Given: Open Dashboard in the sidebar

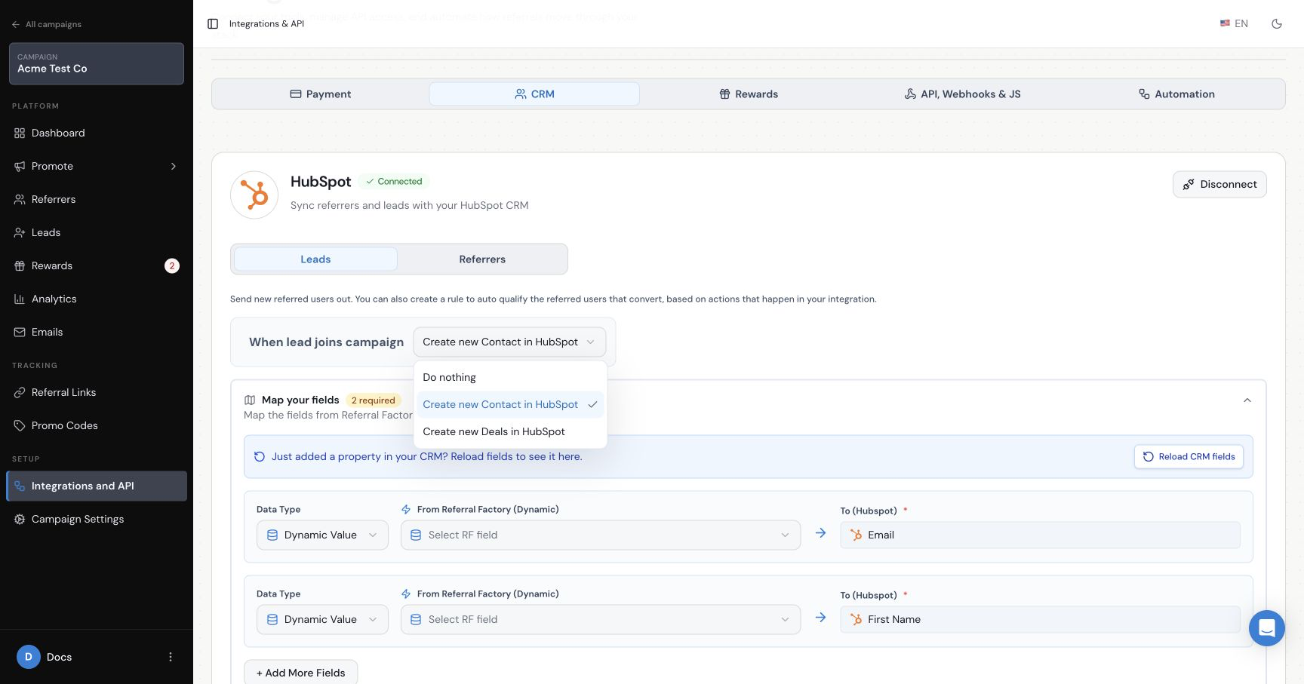Looking at the screenshot, I should [x=97, y=133].
